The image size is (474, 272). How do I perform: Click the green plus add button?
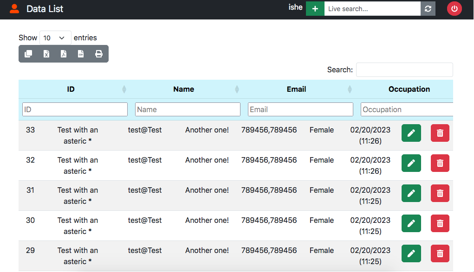(315, 9)
